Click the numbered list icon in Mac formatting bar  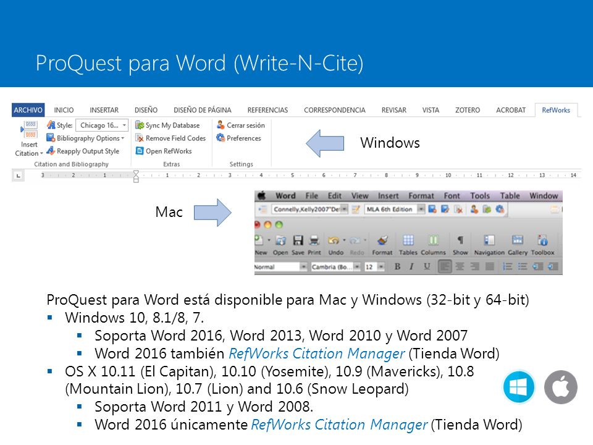tap(507, 267)
